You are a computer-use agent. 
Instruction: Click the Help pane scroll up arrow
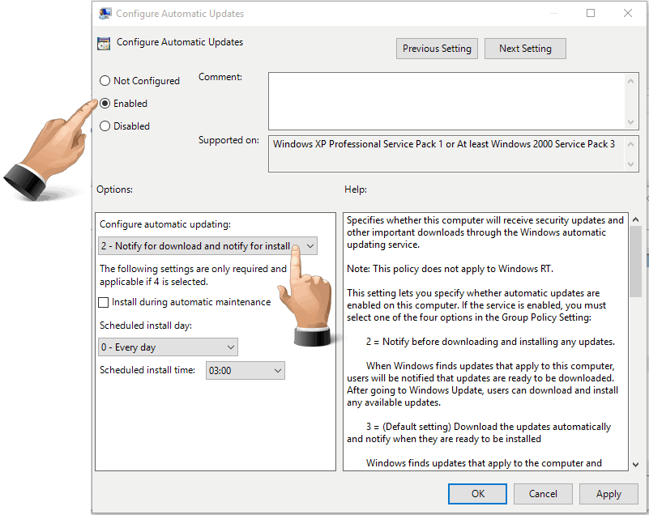click(x=635, y=220)
